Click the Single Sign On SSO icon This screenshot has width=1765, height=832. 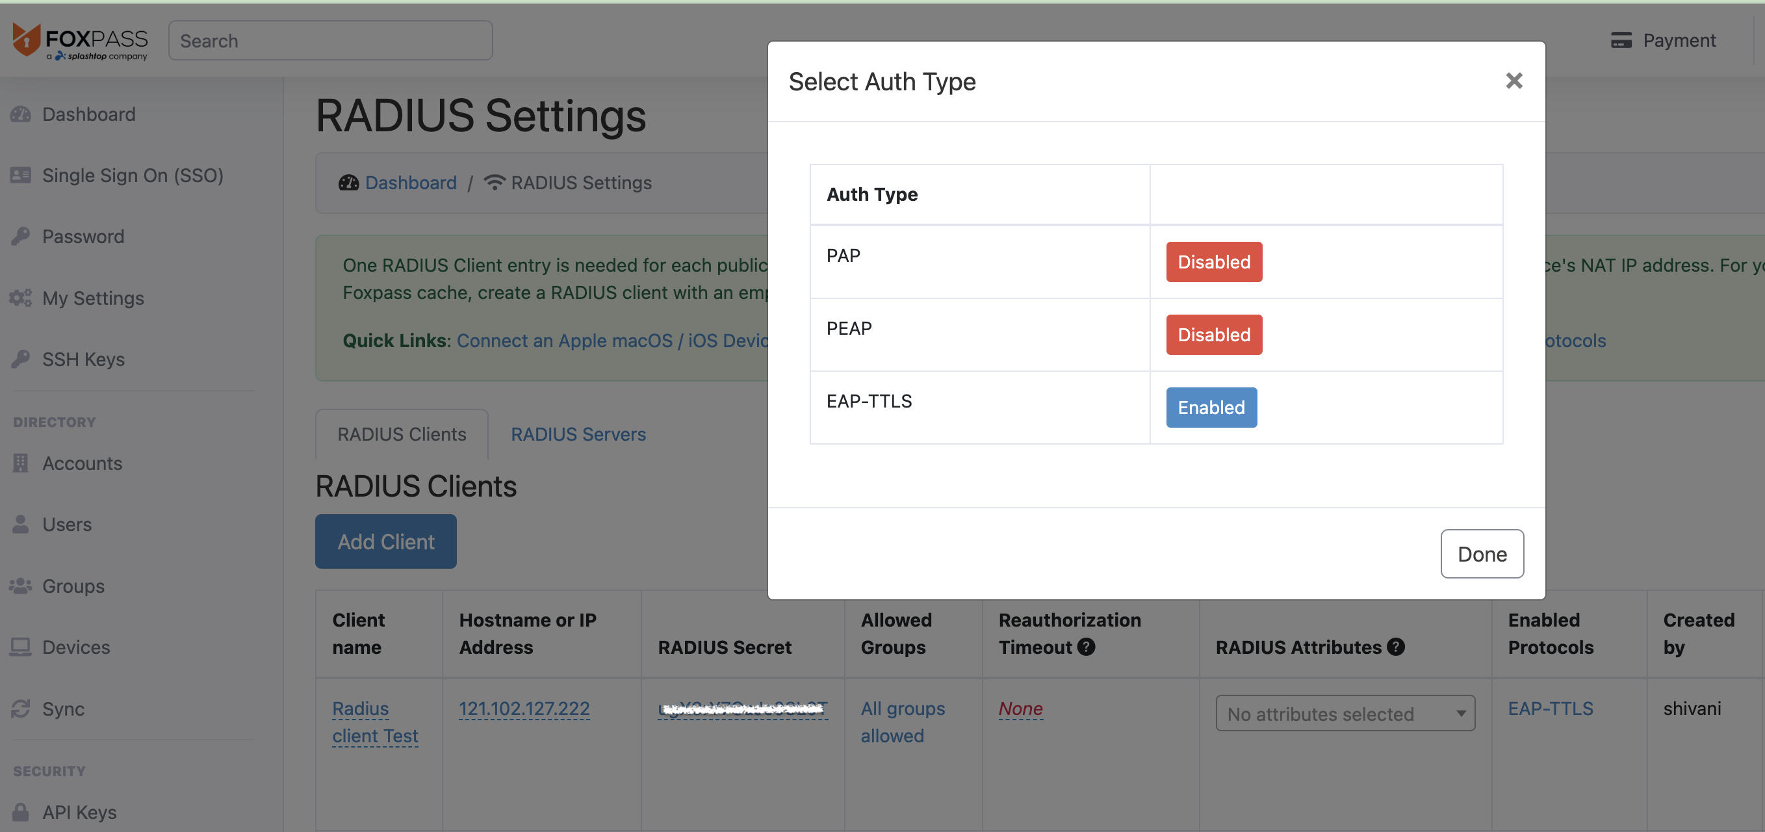coord(21,174)
